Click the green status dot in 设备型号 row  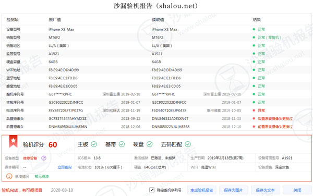254,29
